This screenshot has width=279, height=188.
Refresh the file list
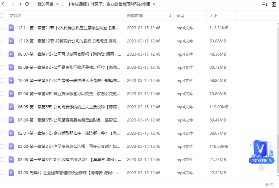(x=27, y=4)
